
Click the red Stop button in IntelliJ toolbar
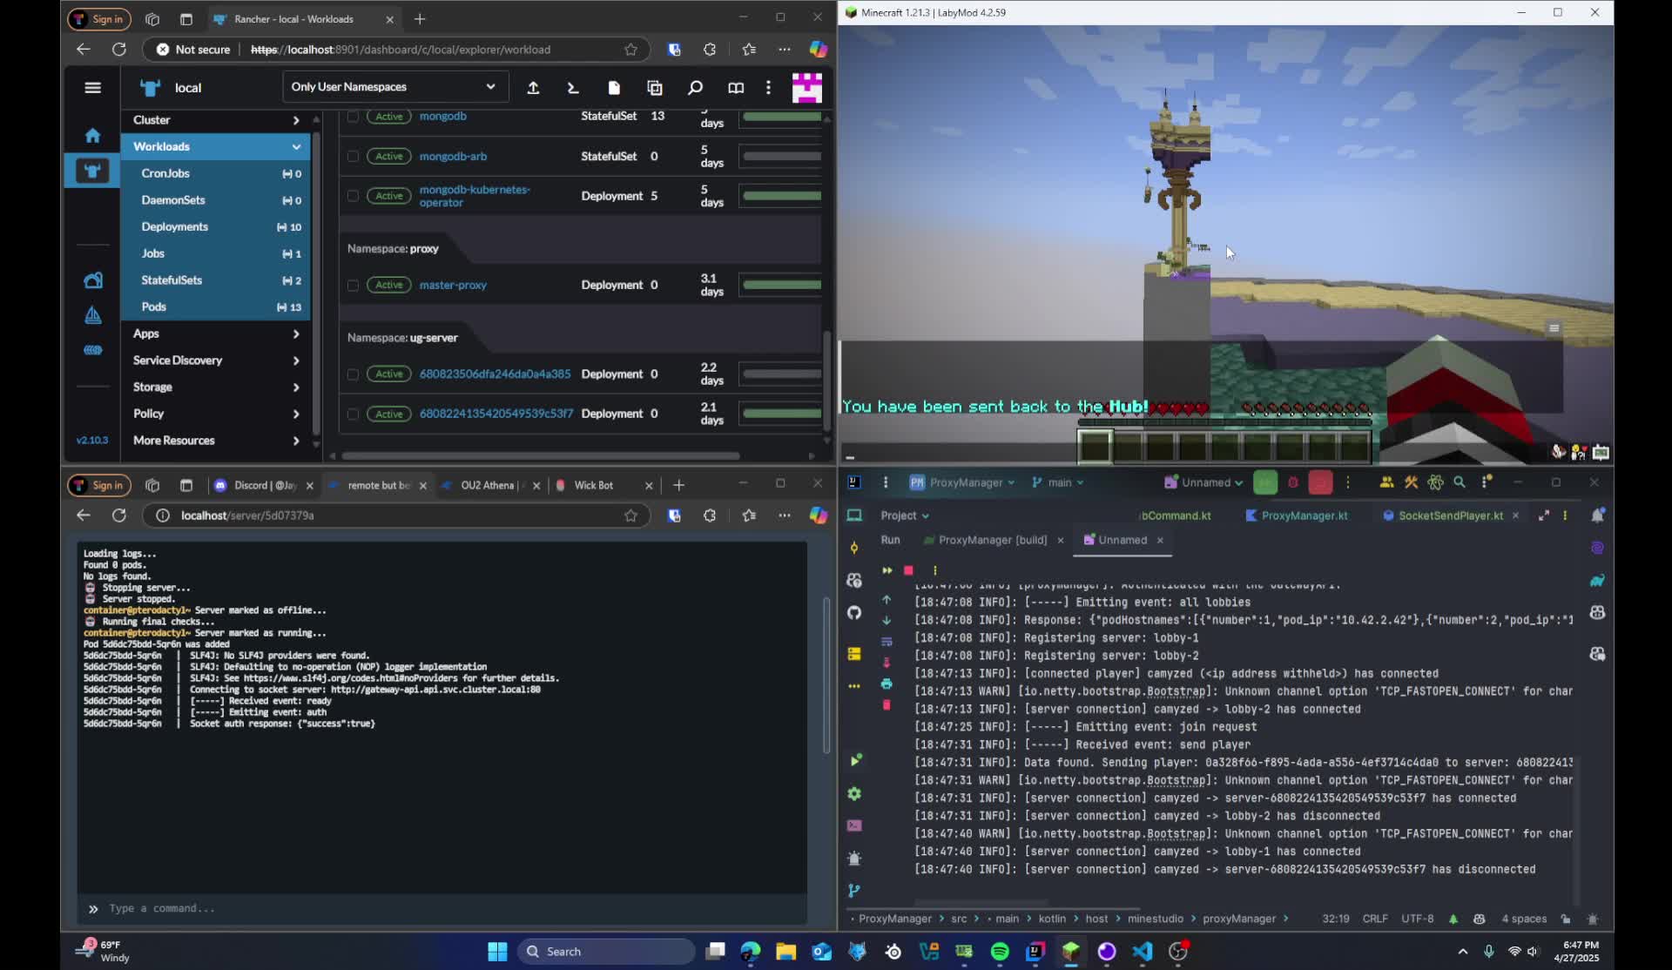(1319, 482)
